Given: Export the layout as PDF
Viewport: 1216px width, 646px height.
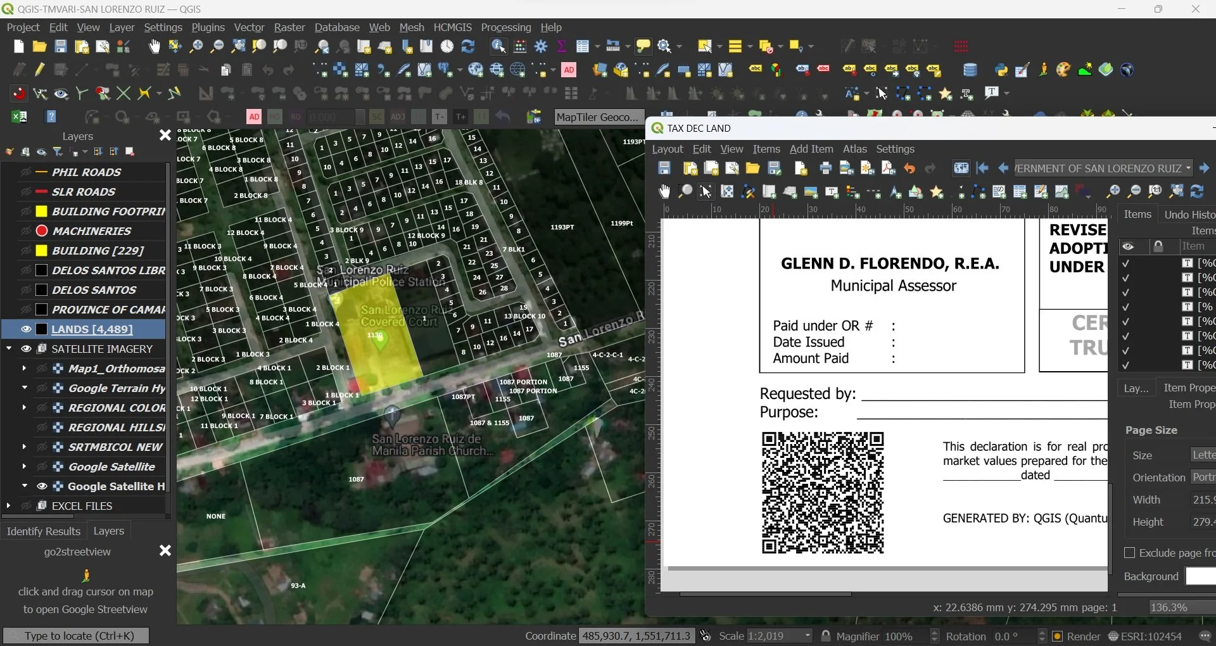Looking at the screenshot, I should point(888,168).
